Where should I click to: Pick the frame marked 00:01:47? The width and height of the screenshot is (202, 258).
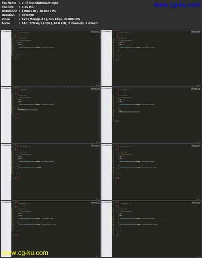pos(151,229)
